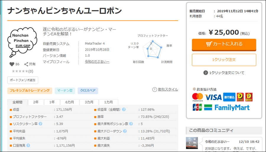Click the クロスペア tag

click(x=88, y=90)
